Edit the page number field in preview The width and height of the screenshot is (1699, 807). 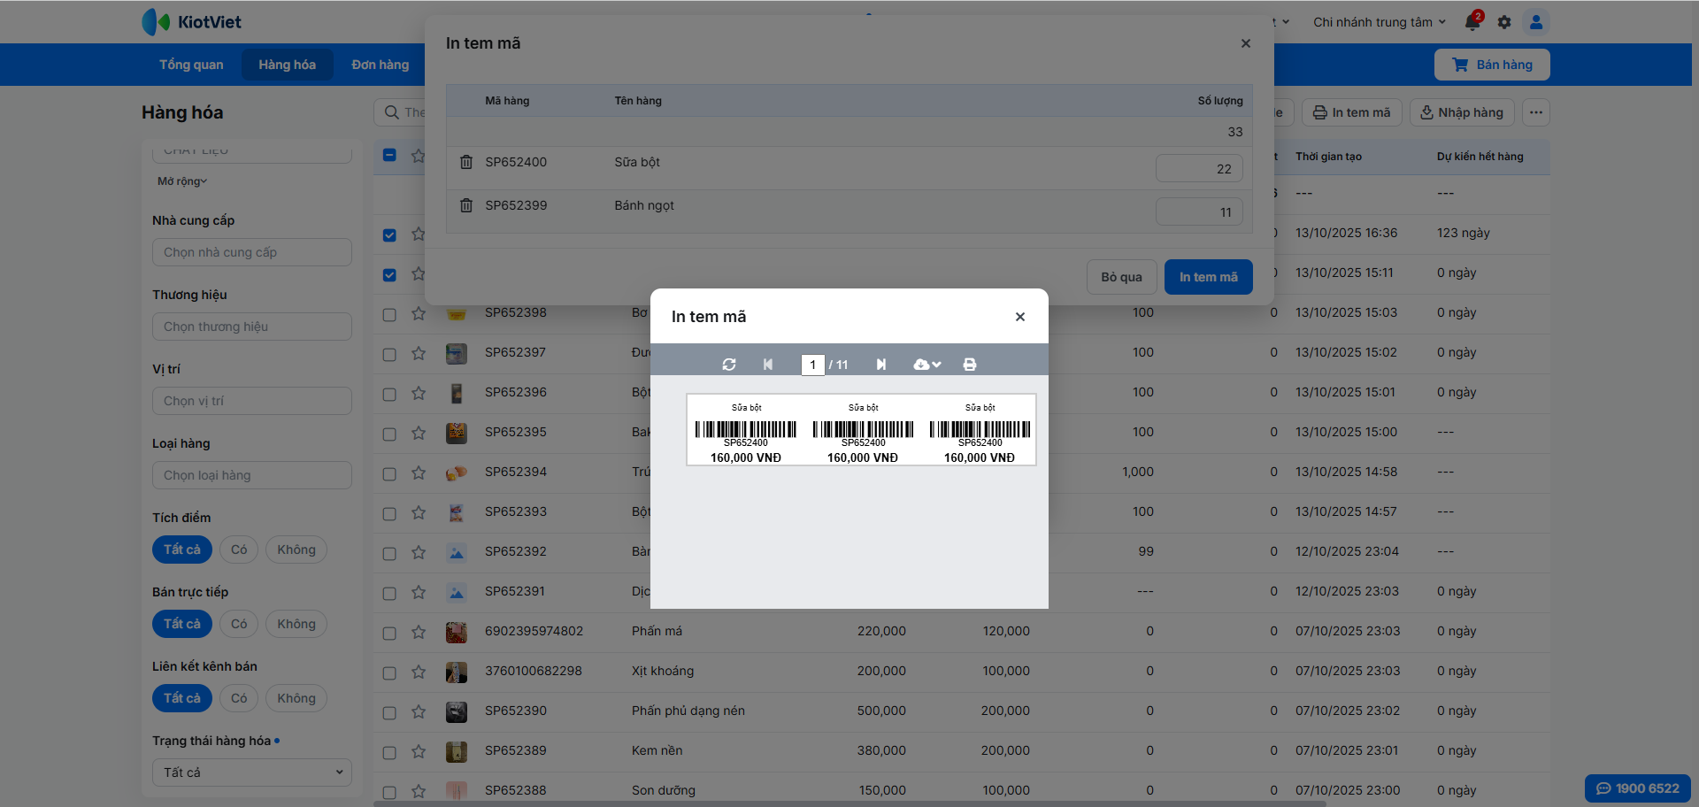(812, 365)
